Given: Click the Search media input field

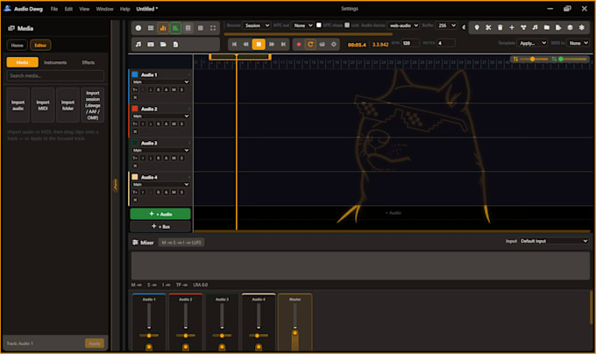Looking at the screenshot, I should point(55,75).
